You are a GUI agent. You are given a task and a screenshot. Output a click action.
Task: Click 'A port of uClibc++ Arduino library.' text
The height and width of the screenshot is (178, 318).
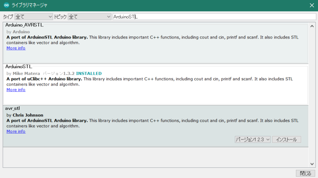(x=44, y=79)
